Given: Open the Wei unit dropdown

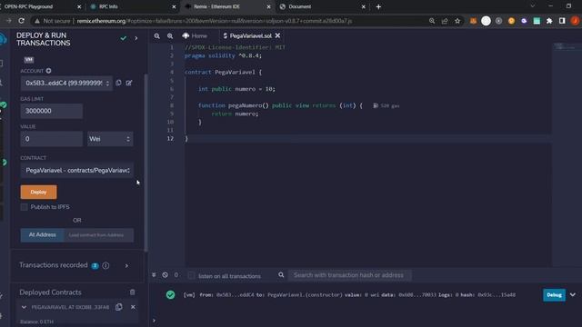Looking at the screenshot, I should click(110, 139).
